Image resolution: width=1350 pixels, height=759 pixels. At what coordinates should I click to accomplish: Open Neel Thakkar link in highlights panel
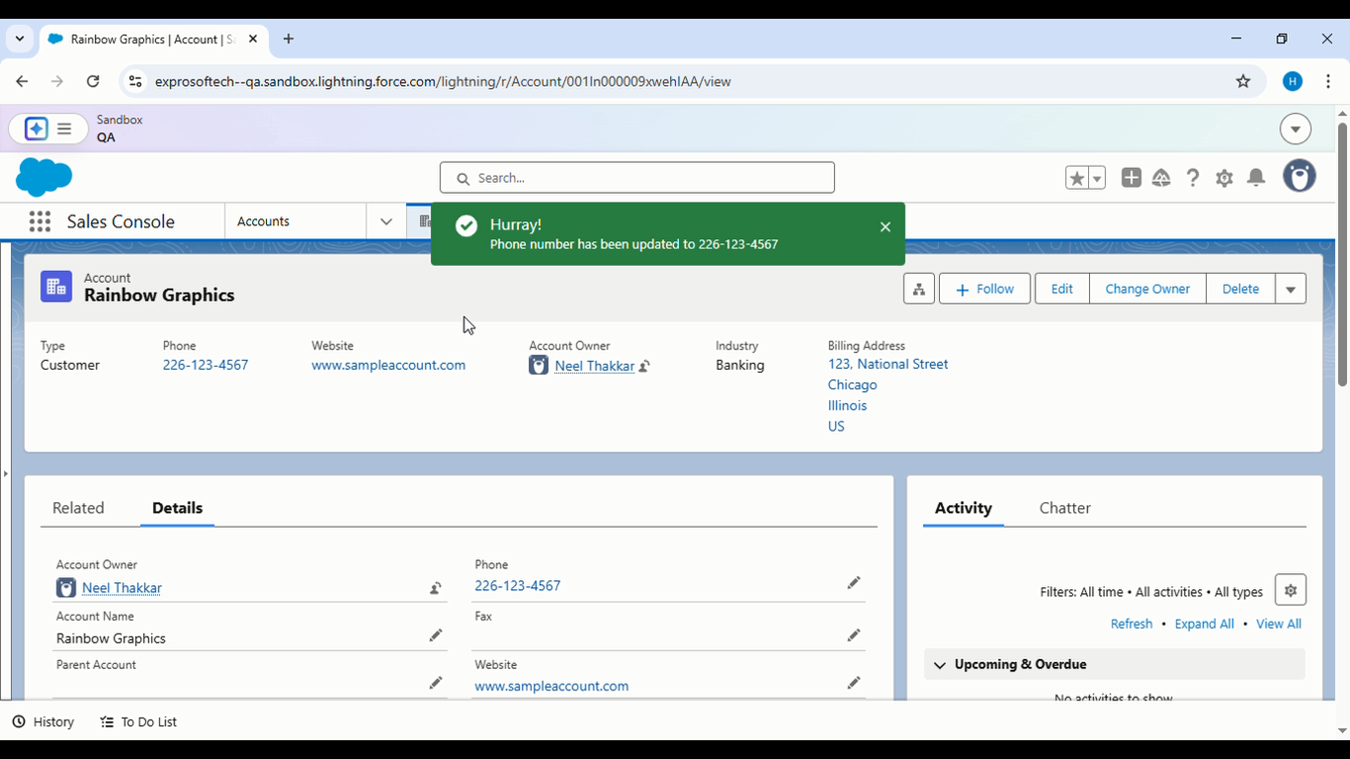pyautogui.click(x=594, y=366)
